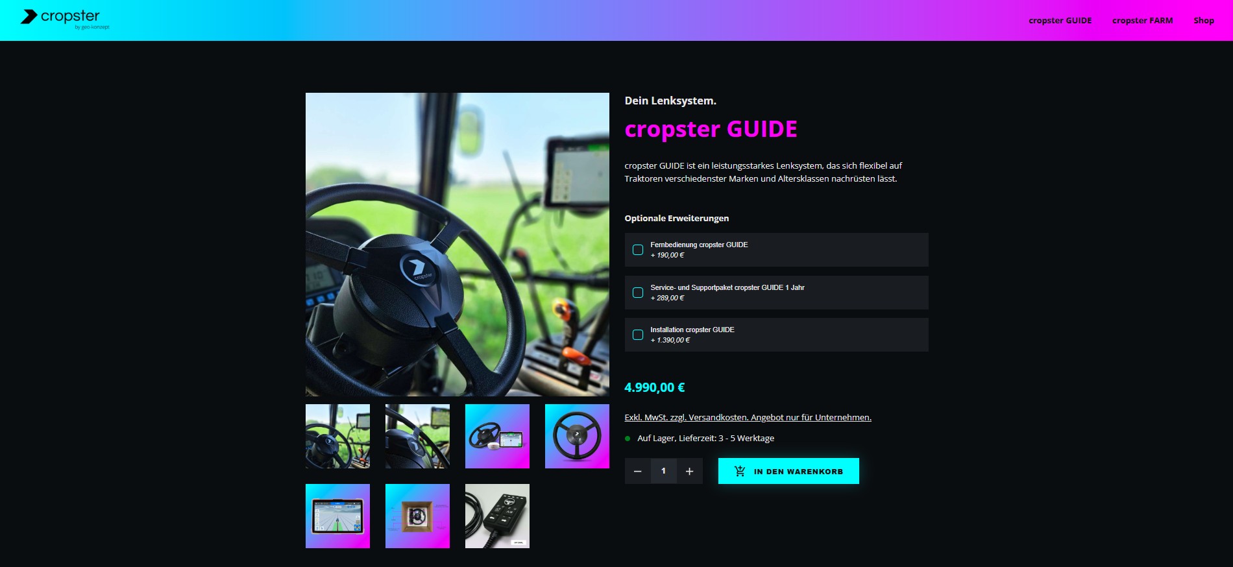Click the quantity input field
Image resolution: width=1233 pixels, height=567 pixels.
pos(663,471)
